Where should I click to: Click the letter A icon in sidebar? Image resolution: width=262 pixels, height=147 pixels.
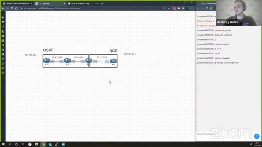click(3, 36)
